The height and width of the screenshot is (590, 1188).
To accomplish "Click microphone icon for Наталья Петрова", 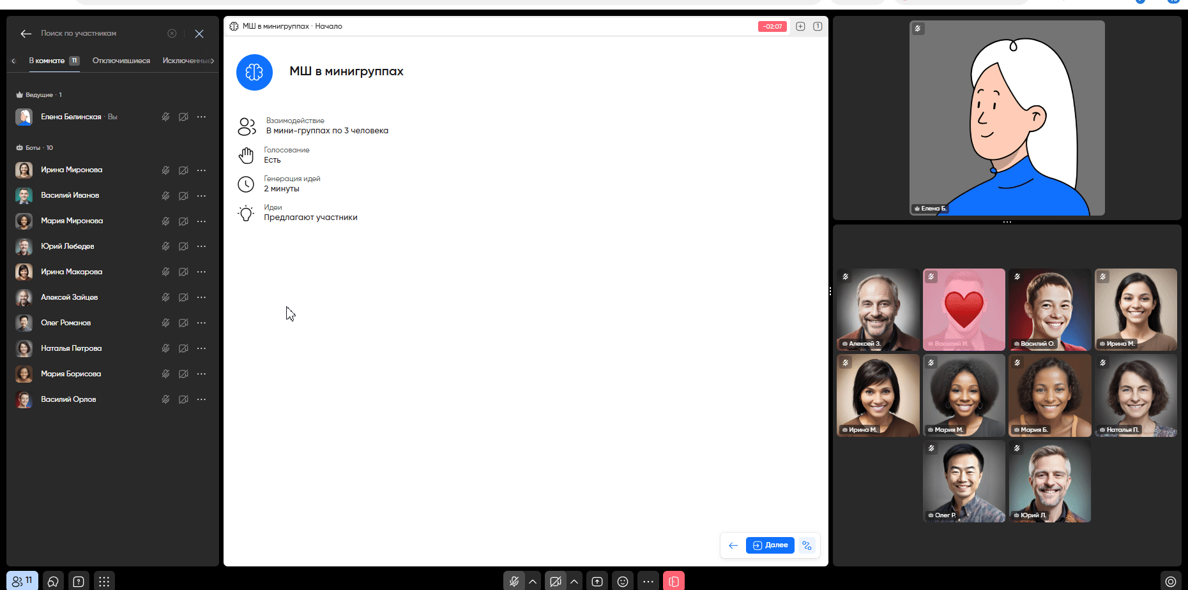I will click(165, 348).
